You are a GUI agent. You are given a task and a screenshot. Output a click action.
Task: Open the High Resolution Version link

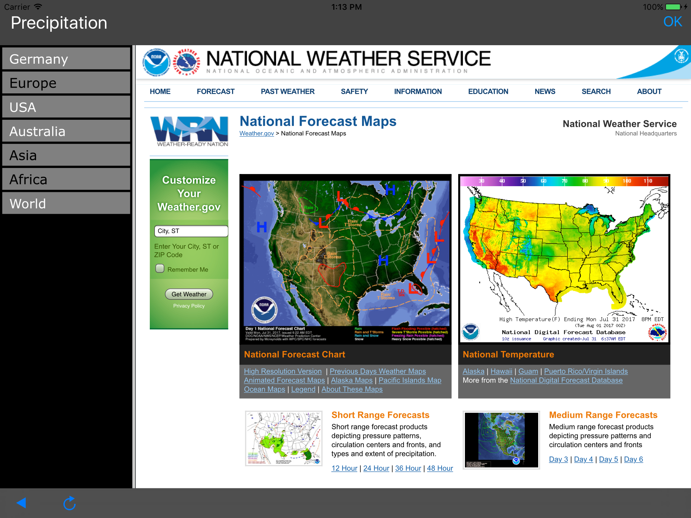(x=283, y=371)
